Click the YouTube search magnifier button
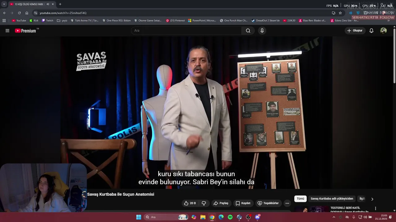This screenshot has height=222, width=396. [248, 31]
